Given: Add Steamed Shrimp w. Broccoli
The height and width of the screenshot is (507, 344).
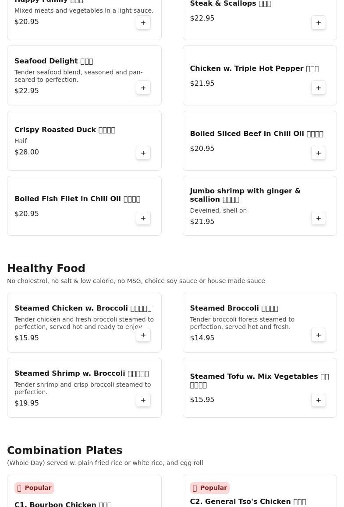Looking at the screenshot, I should click(x=143, y=400).
